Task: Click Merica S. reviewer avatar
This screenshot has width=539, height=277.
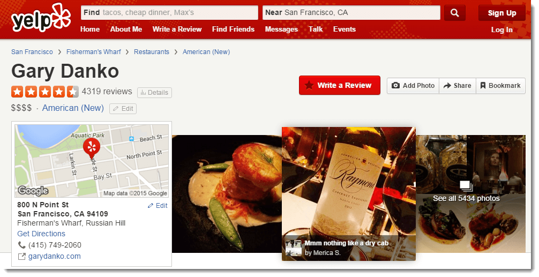Action: [x=294, y=248]
